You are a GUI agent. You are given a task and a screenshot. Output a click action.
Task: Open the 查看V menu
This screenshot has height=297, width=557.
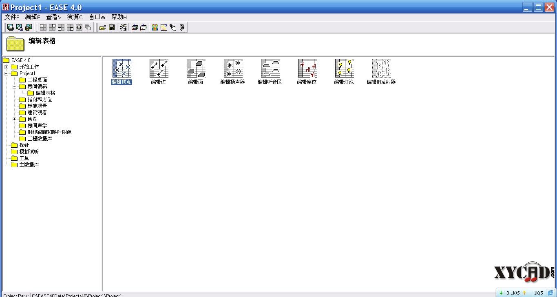click(x=54, y=17)
